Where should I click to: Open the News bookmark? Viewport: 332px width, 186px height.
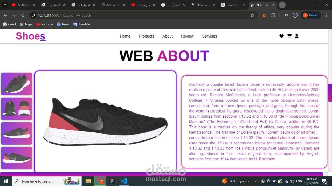63,24
